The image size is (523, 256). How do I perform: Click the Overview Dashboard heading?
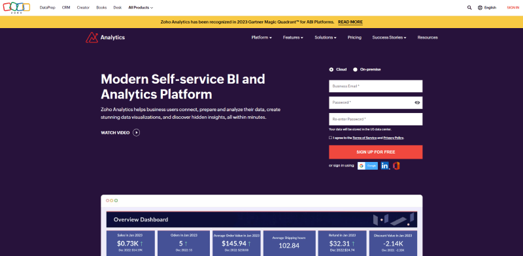(x=141, y=219)
